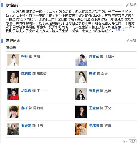Open actor page for 许亚军

coord(94,56)
